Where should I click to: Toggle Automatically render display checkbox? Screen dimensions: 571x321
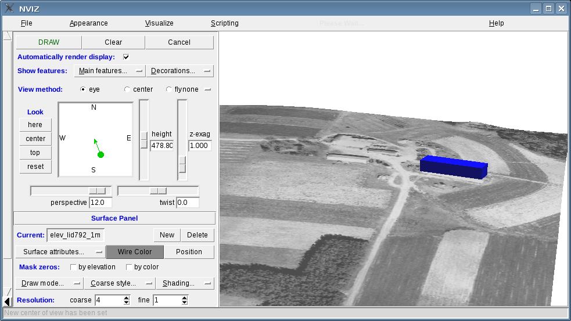pos(126,57)
